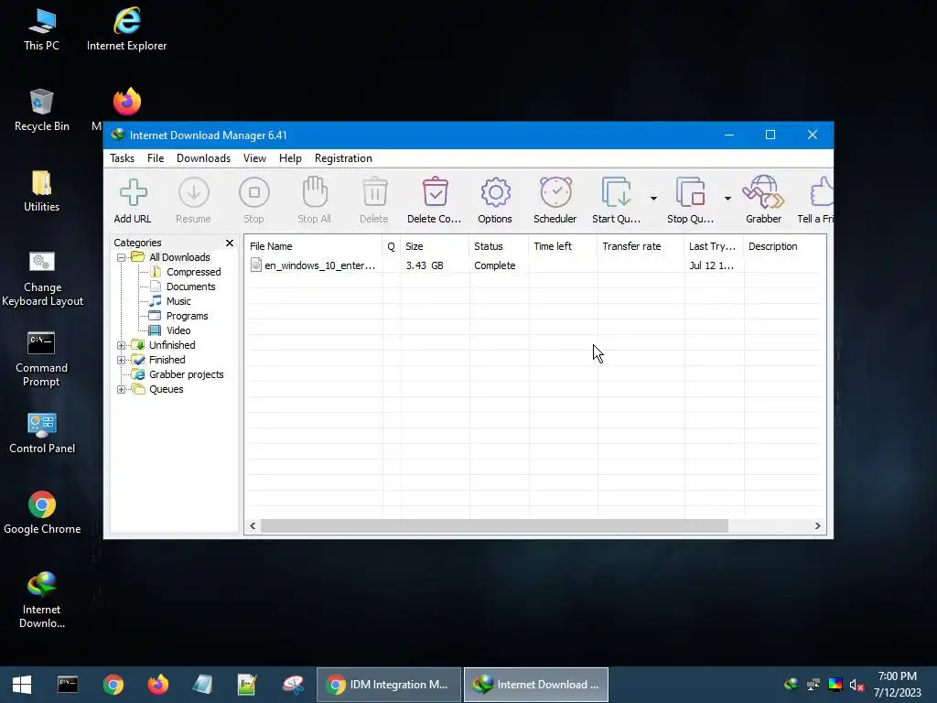Click Firefox icon in taskbar

(157, 685)
